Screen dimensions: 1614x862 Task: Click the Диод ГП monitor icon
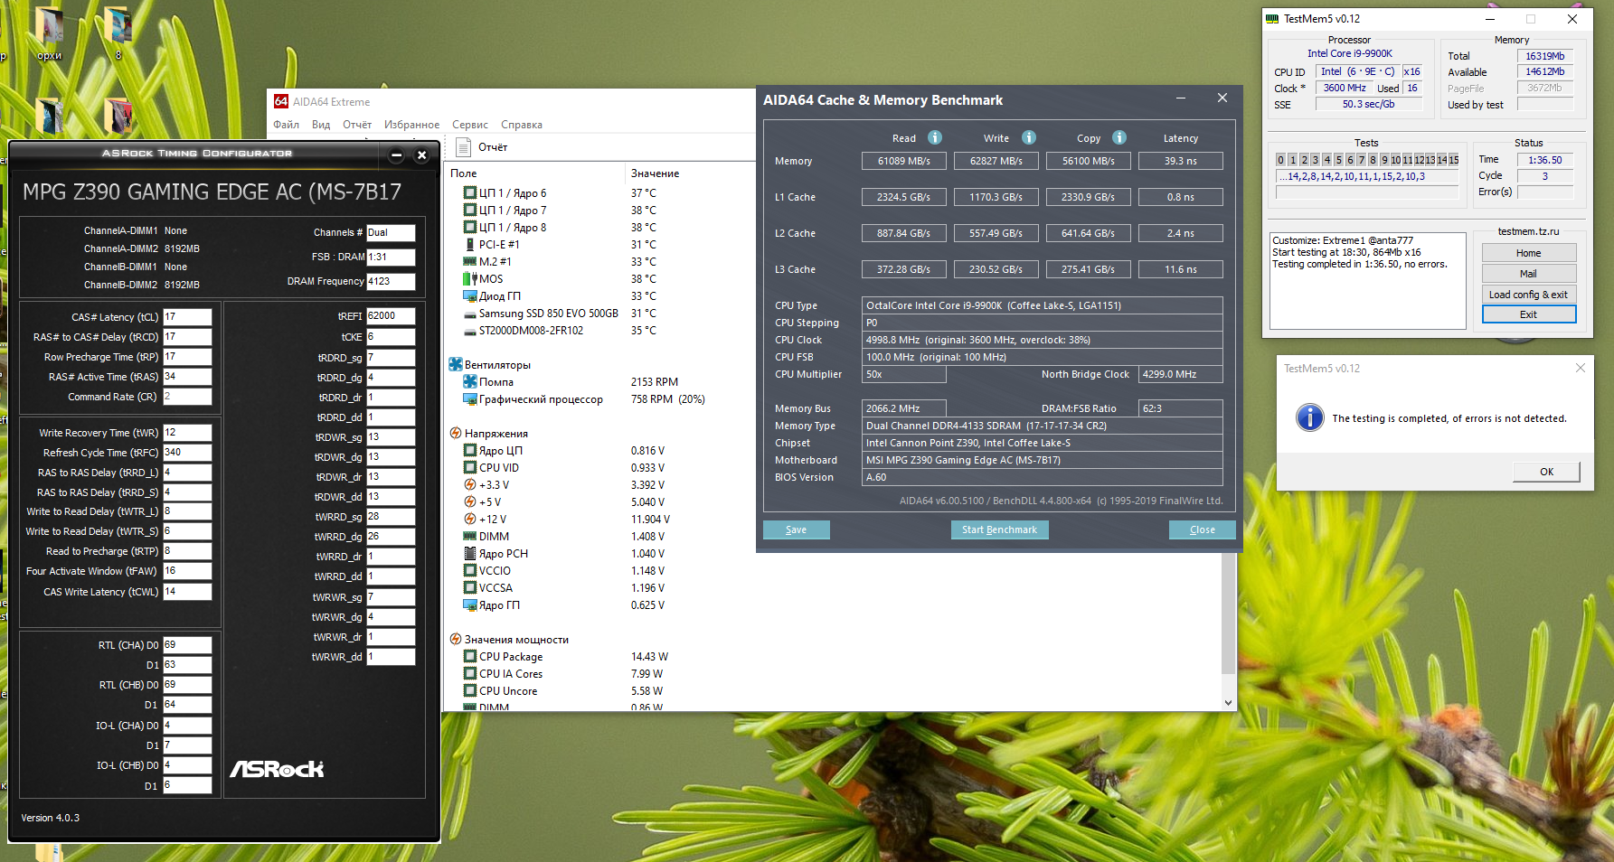tap(470, 295)
